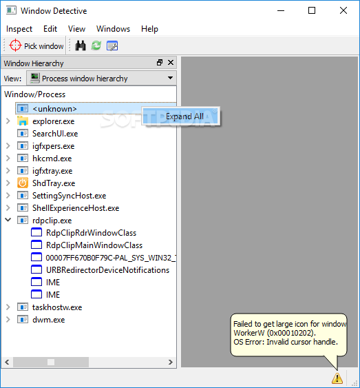360x388 pixels.
Task: Click the Window Detective app icon in the title bar
Action: click(11, 10)
